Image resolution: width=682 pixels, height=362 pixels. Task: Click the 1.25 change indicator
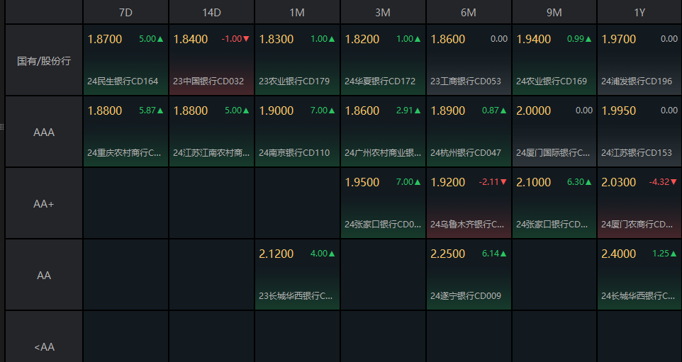[x=664, y=254]
